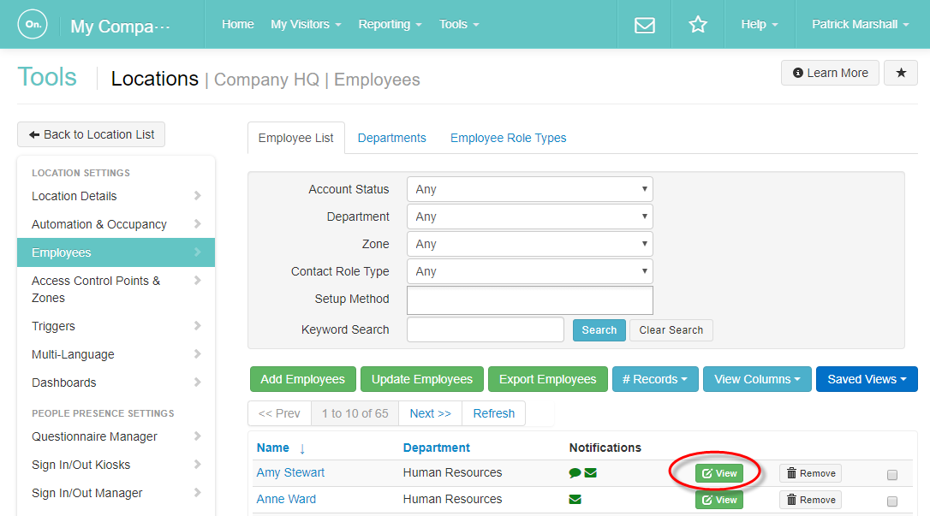
Task: Open the envelope notification icon for Anne Ward
Action: pos(574,498)
